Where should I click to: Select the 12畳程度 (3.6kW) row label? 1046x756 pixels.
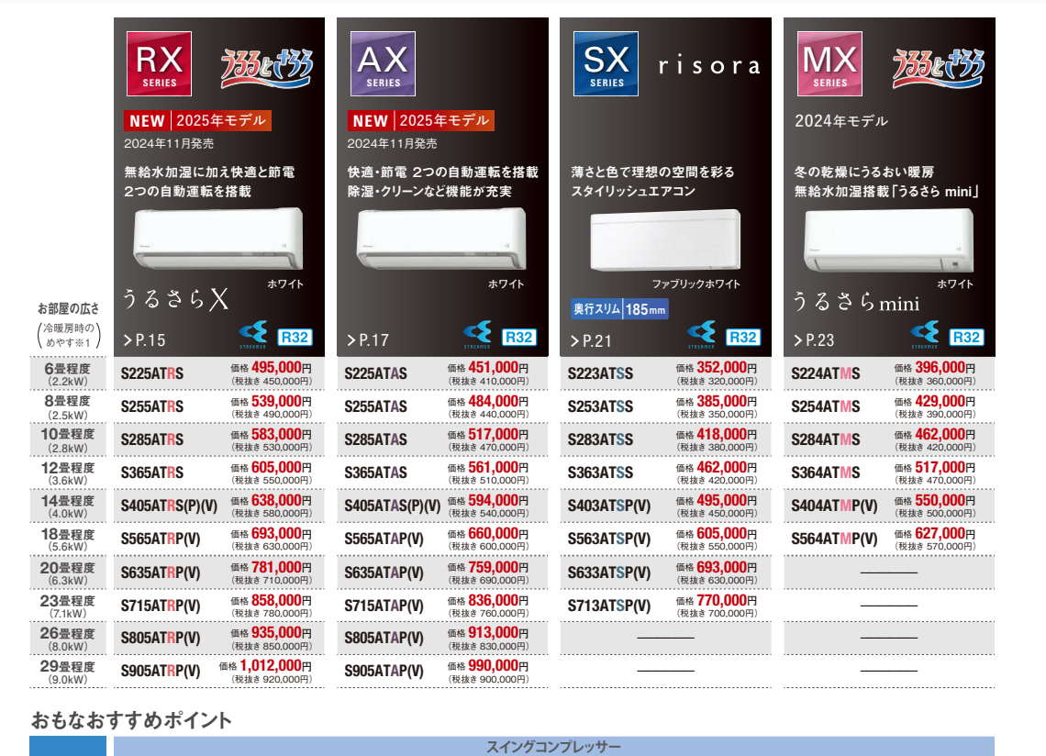(x=67, y=473)
